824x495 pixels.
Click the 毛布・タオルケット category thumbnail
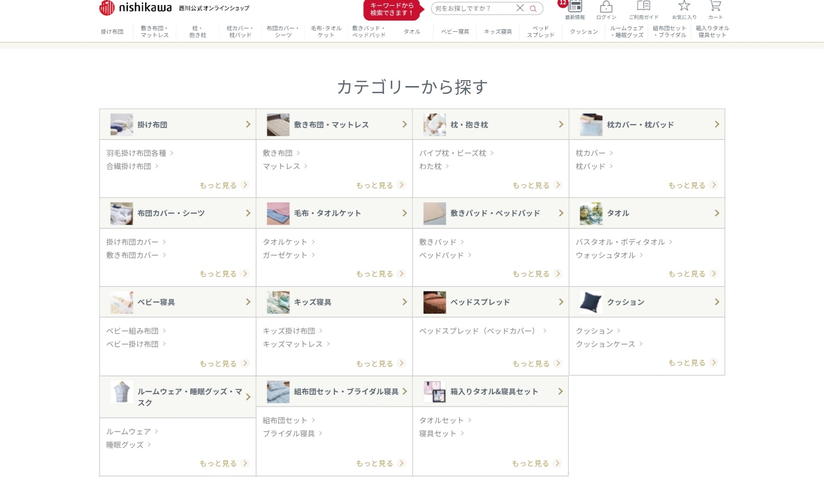tap(278, 214)
